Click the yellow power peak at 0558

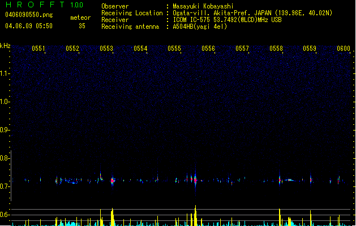(280, 217)
